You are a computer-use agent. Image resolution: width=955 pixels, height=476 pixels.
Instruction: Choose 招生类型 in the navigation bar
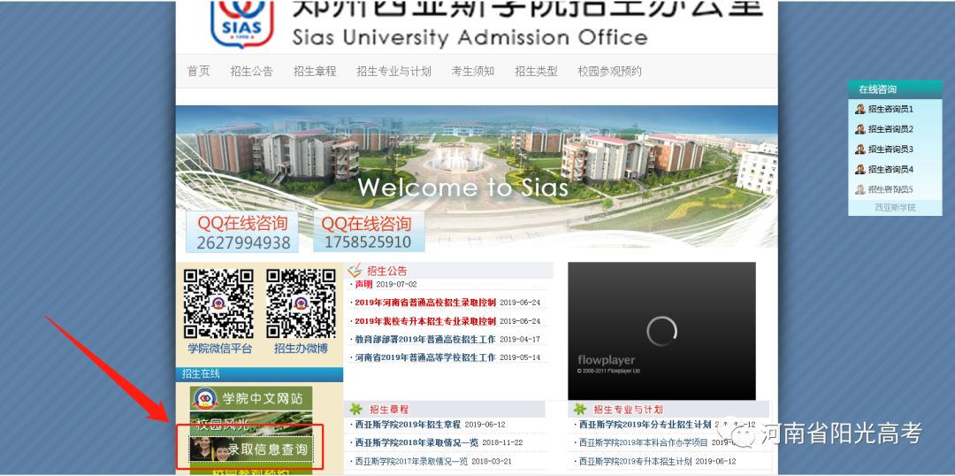point(536,72)
